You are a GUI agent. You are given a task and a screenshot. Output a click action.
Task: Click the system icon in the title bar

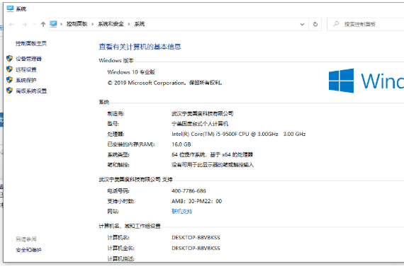10,8
